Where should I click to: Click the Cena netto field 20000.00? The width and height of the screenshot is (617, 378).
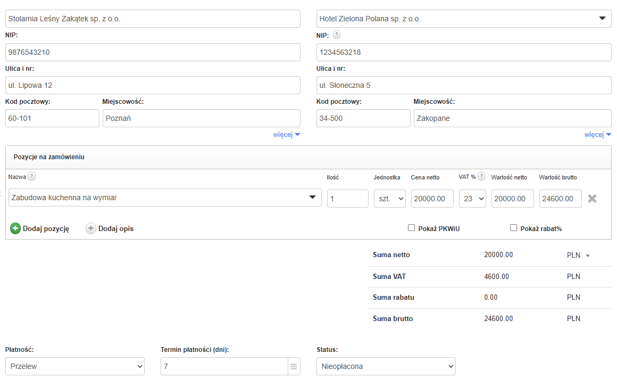point(432,199)
